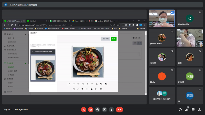Open more options three-dot menu
The image size is (205, 115).
pos(111,110)
